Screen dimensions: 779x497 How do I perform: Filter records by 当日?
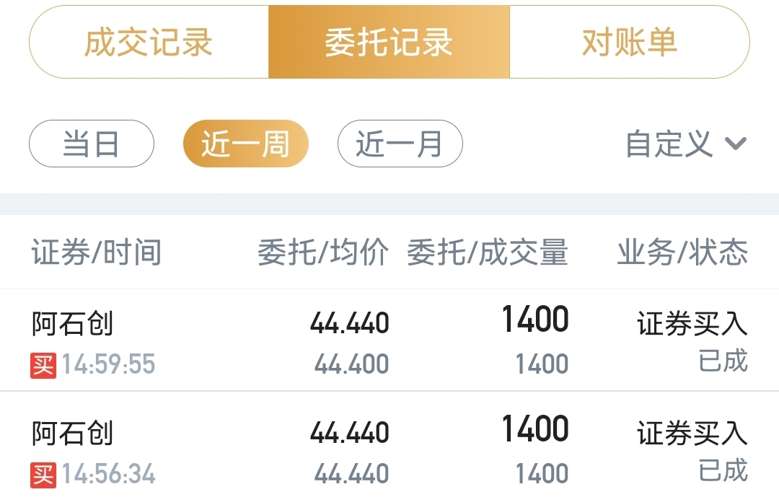pos(92,144)
